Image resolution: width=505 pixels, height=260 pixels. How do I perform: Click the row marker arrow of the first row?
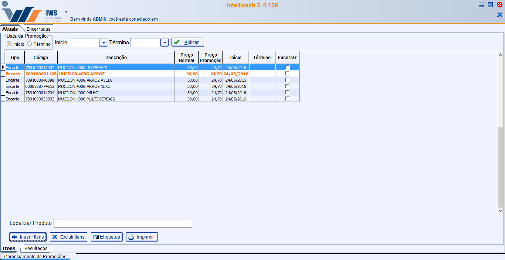point(3,68)
